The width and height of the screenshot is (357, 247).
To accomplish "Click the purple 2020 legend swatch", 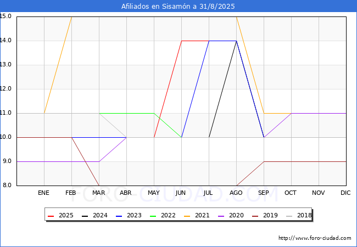I will (221, 216).
